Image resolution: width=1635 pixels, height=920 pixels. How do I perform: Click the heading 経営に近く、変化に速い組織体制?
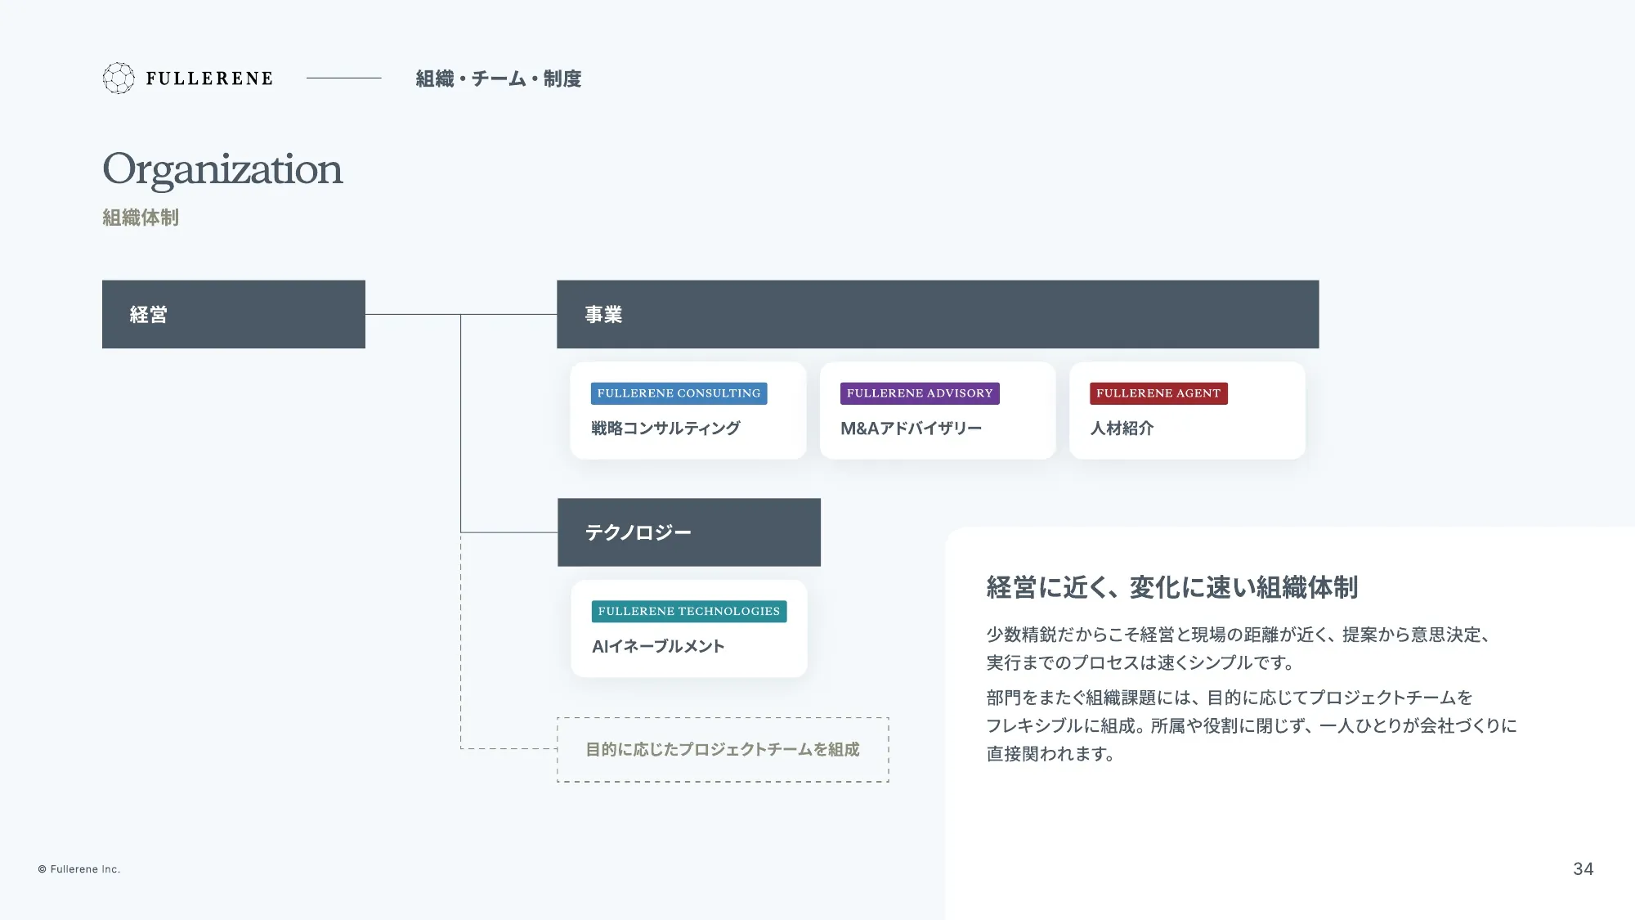tap(1171, 587)
